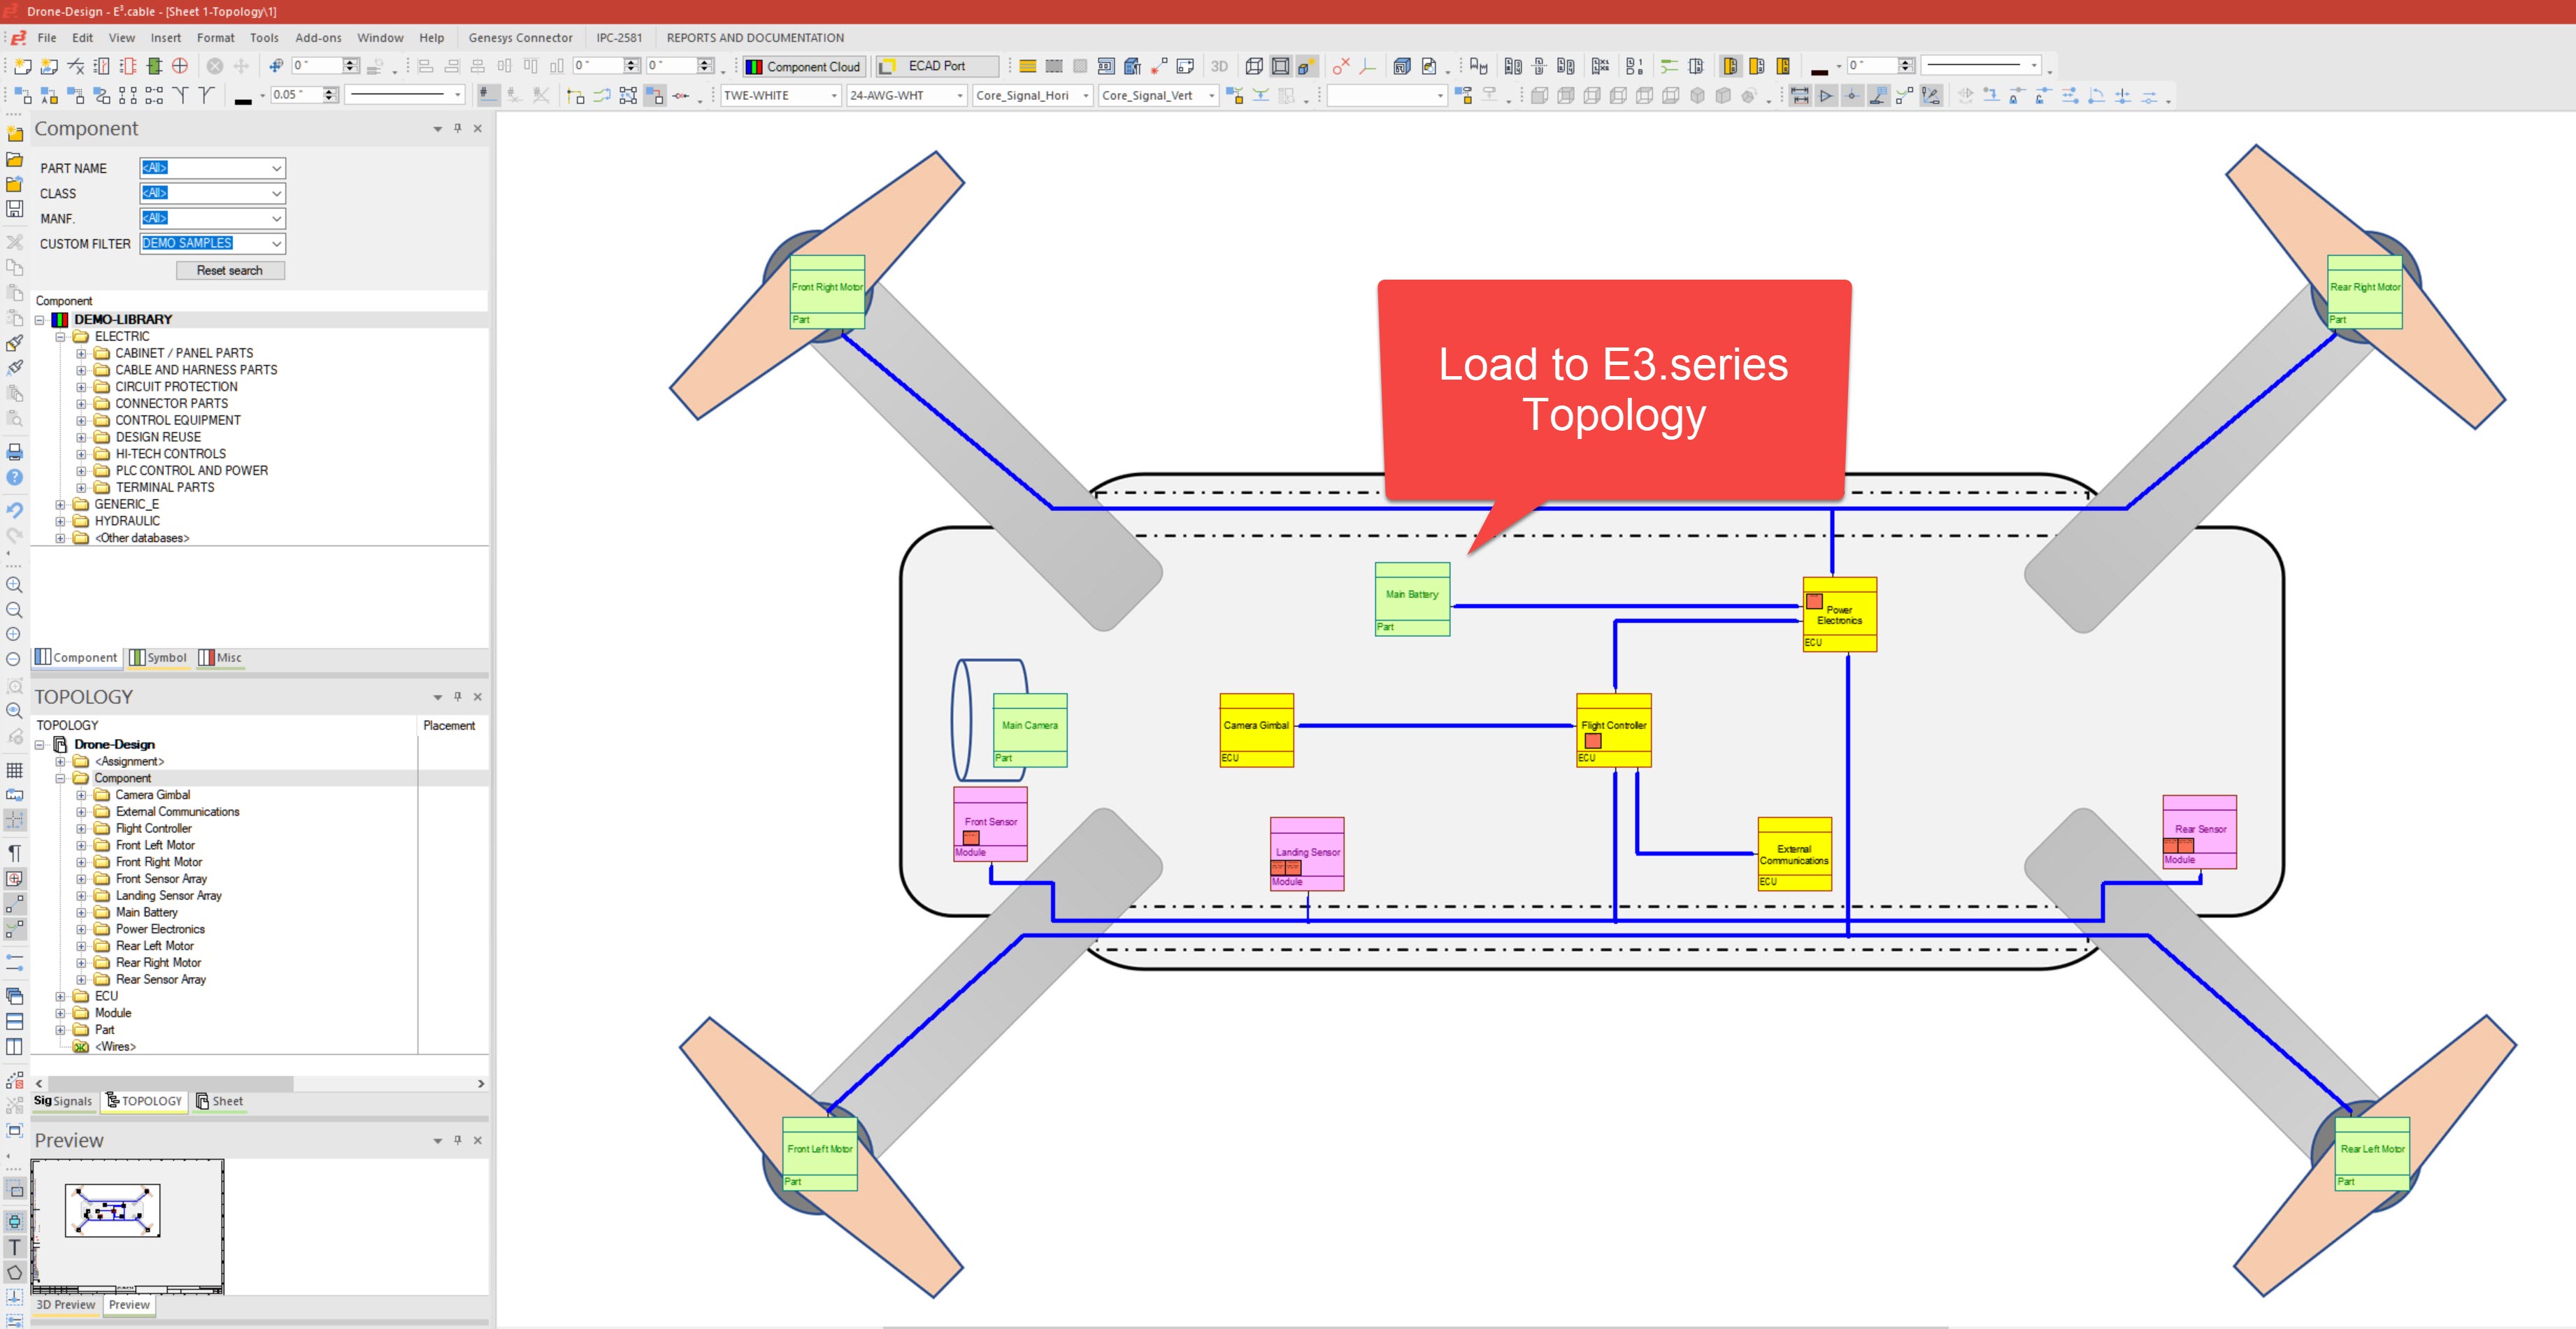This screenshot has width=2576, height=1329.
Task: Expand the CABLE AND HARNESS PARTS folder
Action: (x=82, y=370)
